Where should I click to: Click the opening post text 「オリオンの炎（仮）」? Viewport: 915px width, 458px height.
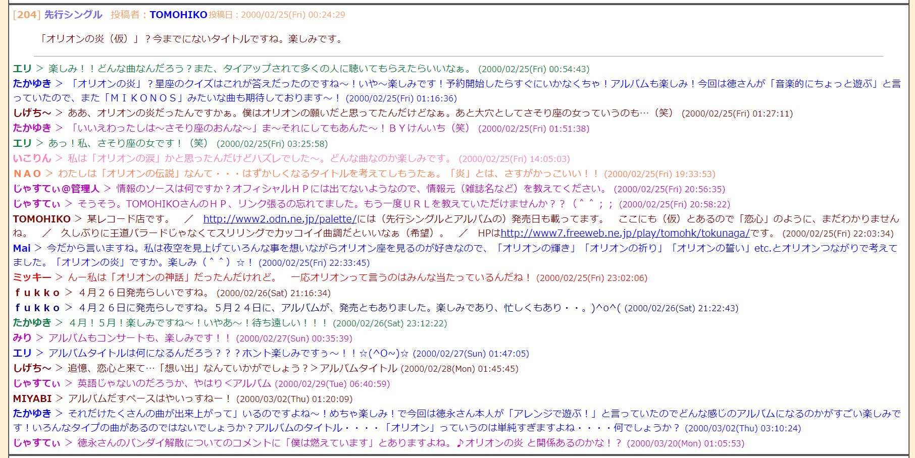[x=89, y=39]
